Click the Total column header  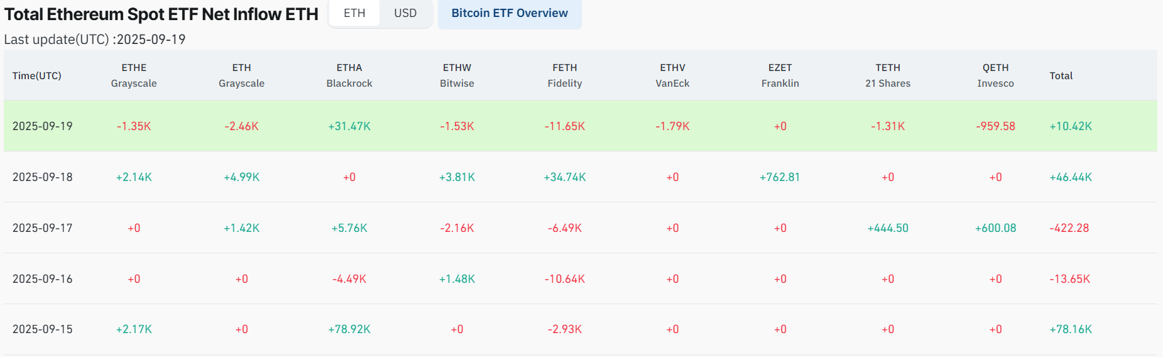[x=1061, y=75]
